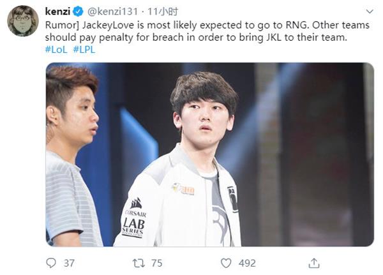Click the reply speech bubble icon
Screen dimensions: 383x275
click(51, 263)
